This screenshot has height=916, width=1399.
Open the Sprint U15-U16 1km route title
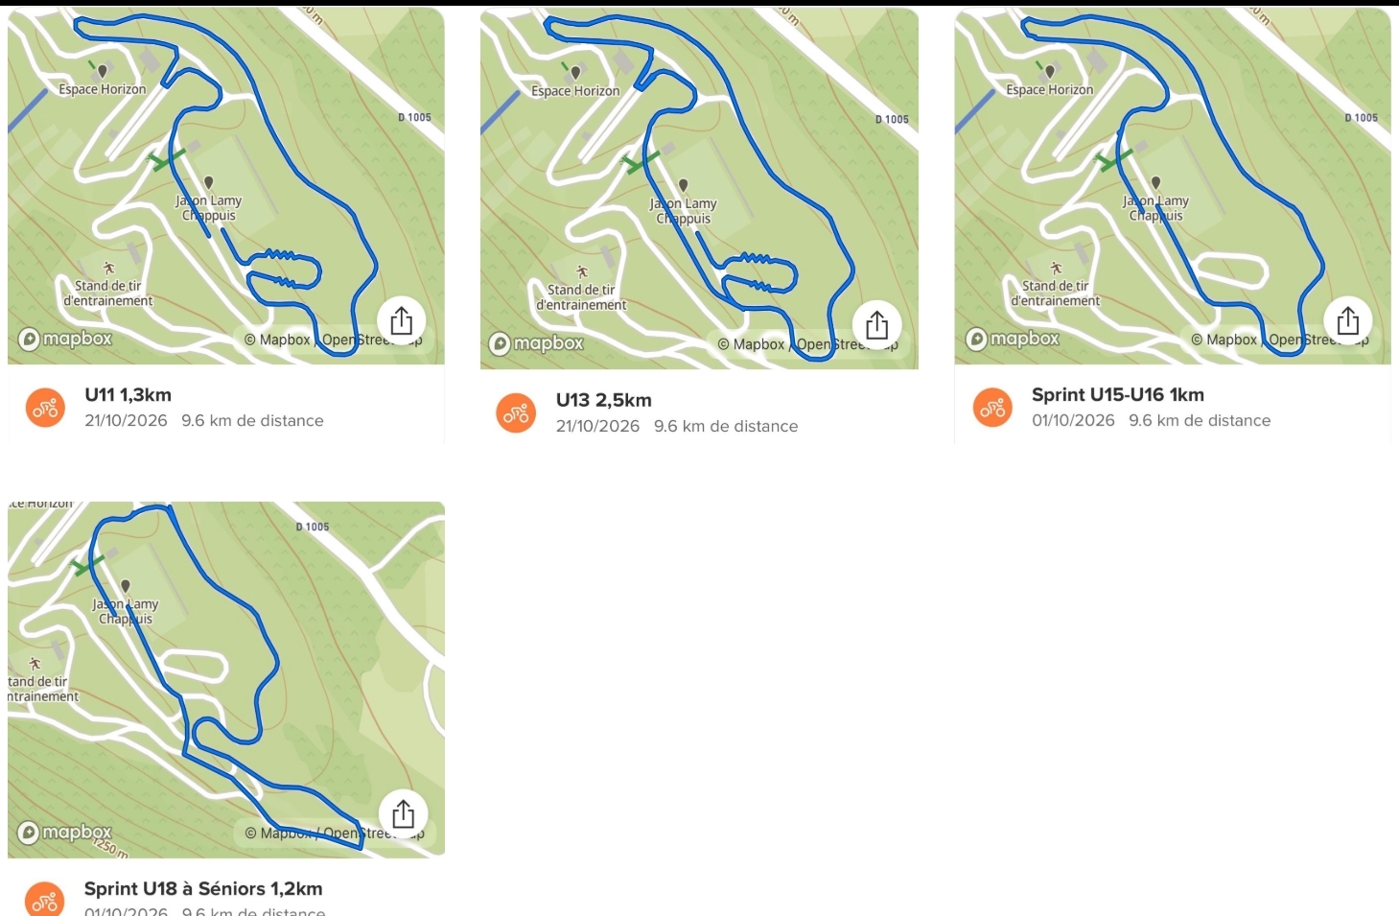[x=1117, y=394]
